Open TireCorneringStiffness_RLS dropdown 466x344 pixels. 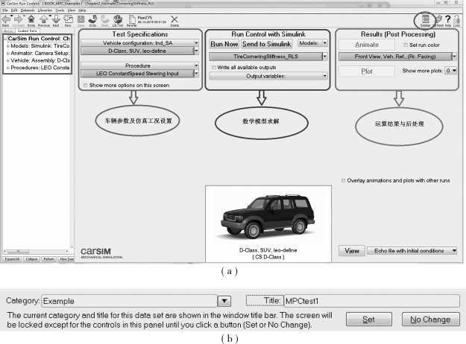pyautogui.click(x=325, y=57)
